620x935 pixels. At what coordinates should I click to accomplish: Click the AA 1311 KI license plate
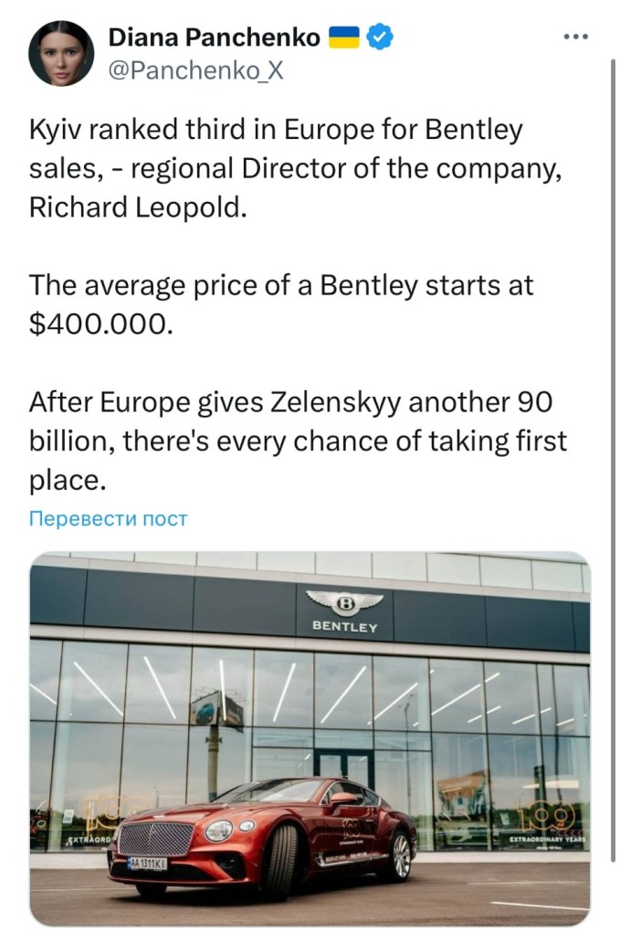[x=146, y=863]
